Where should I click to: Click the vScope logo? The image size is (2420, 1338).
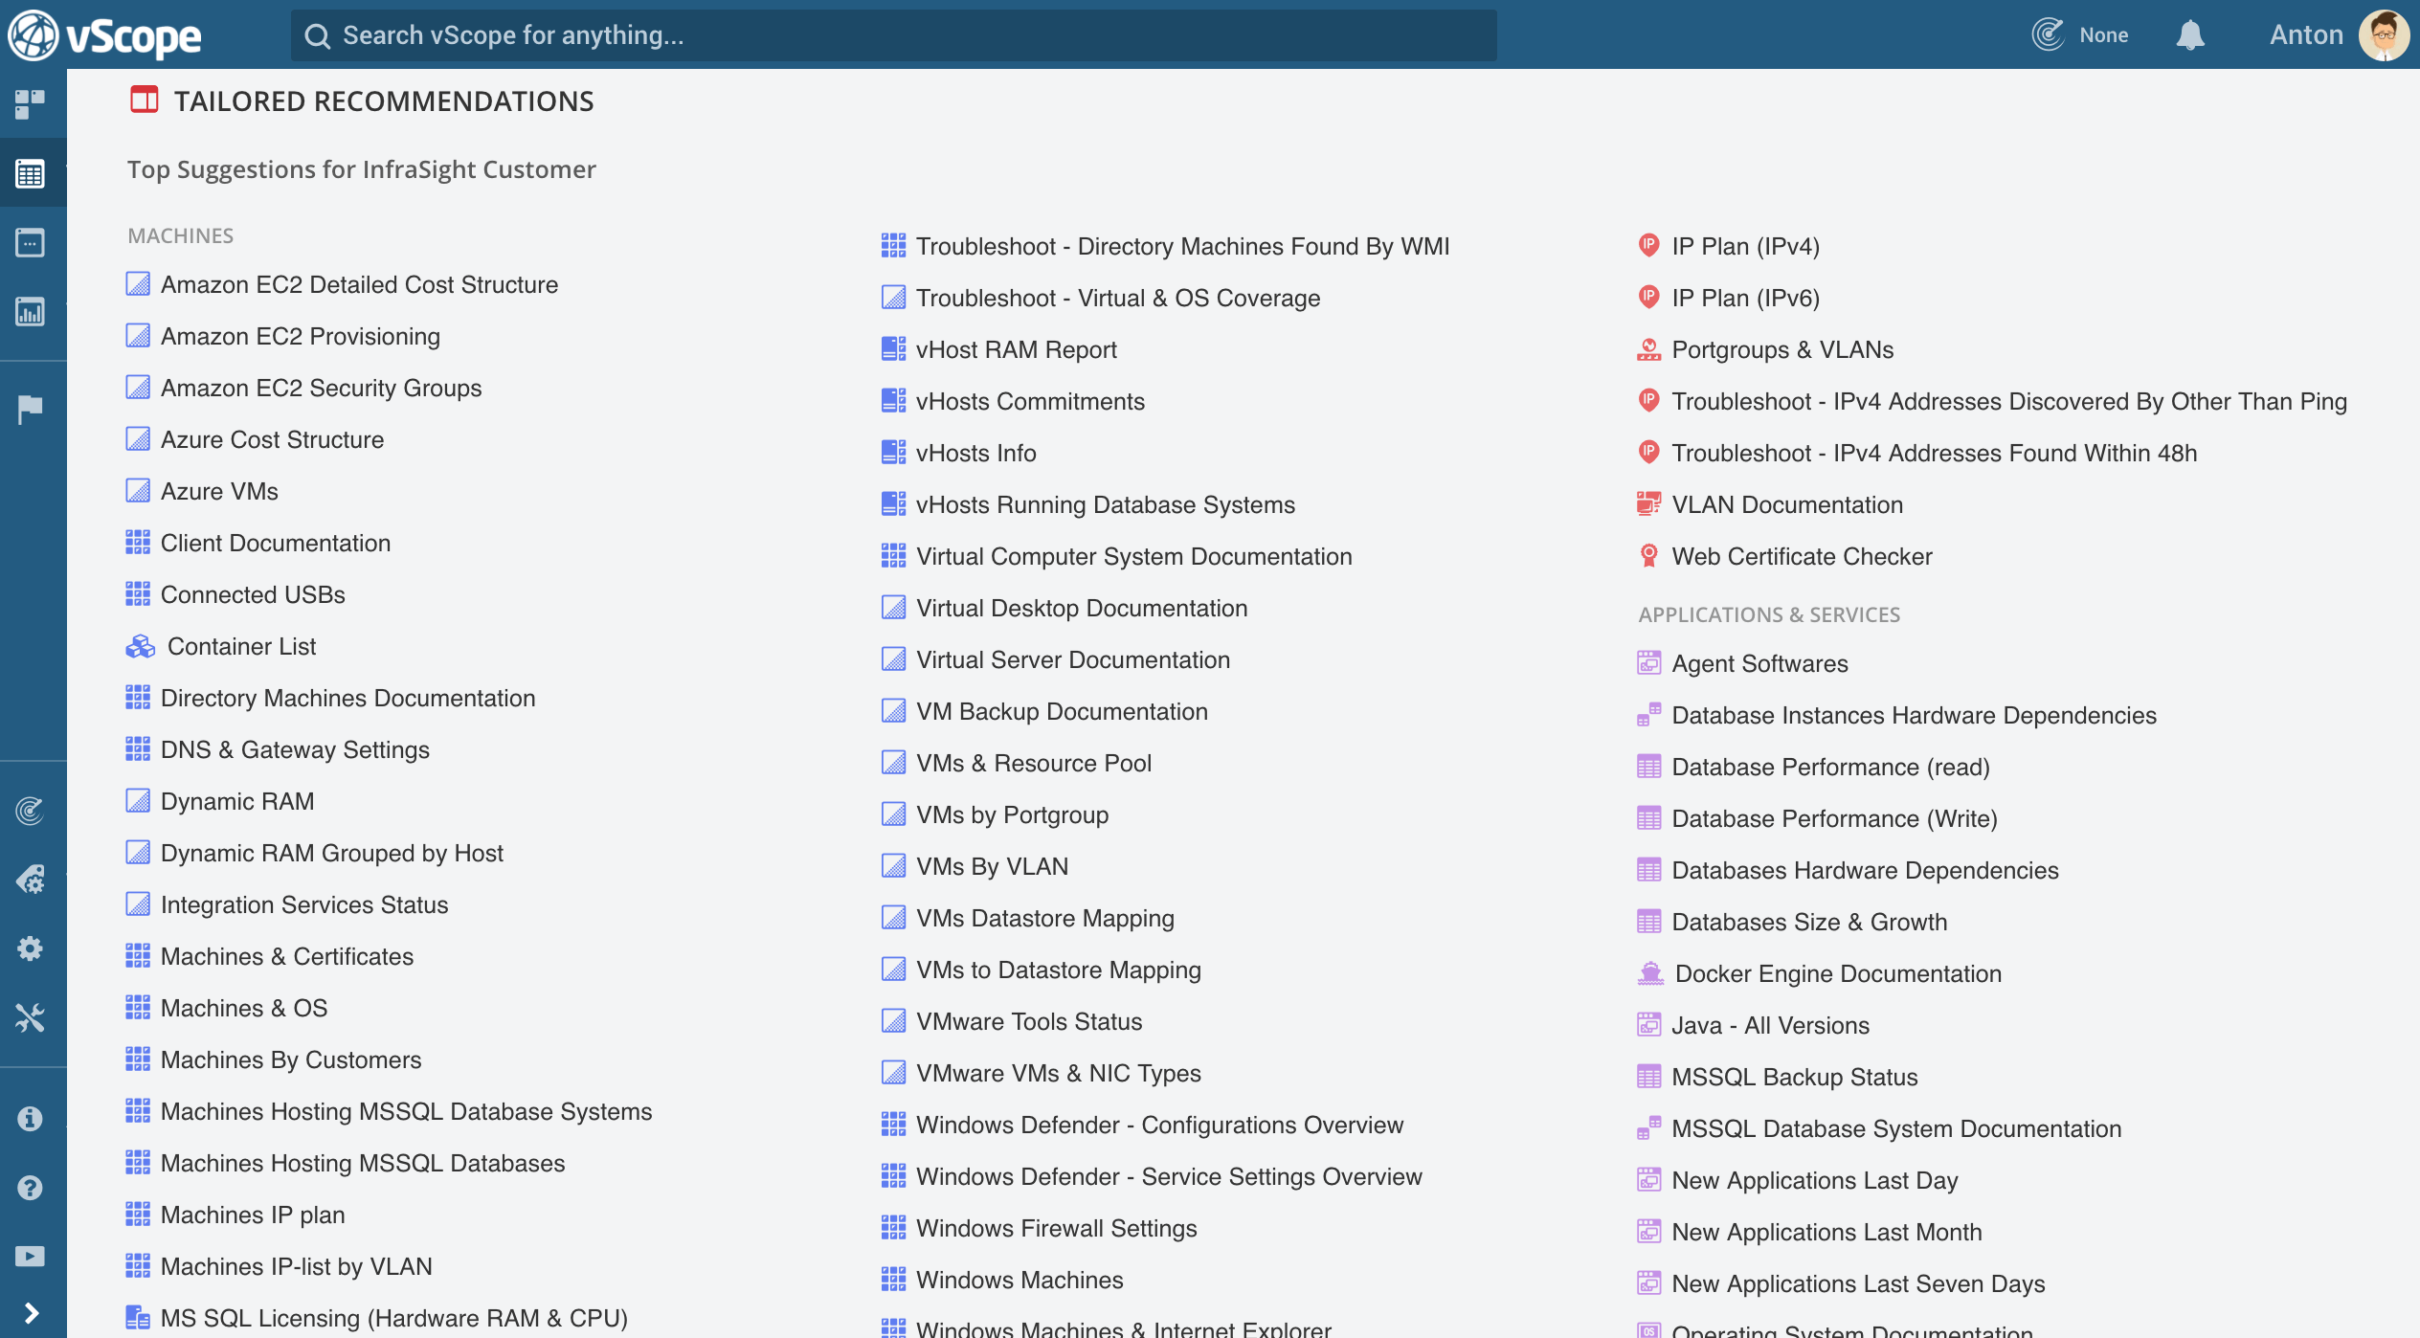105,35
